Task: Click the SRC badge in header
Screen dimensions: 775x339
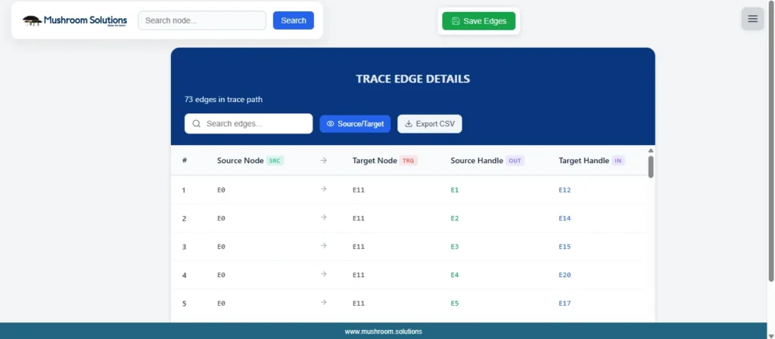Action: pyautogui.click(x=275, y=161)
